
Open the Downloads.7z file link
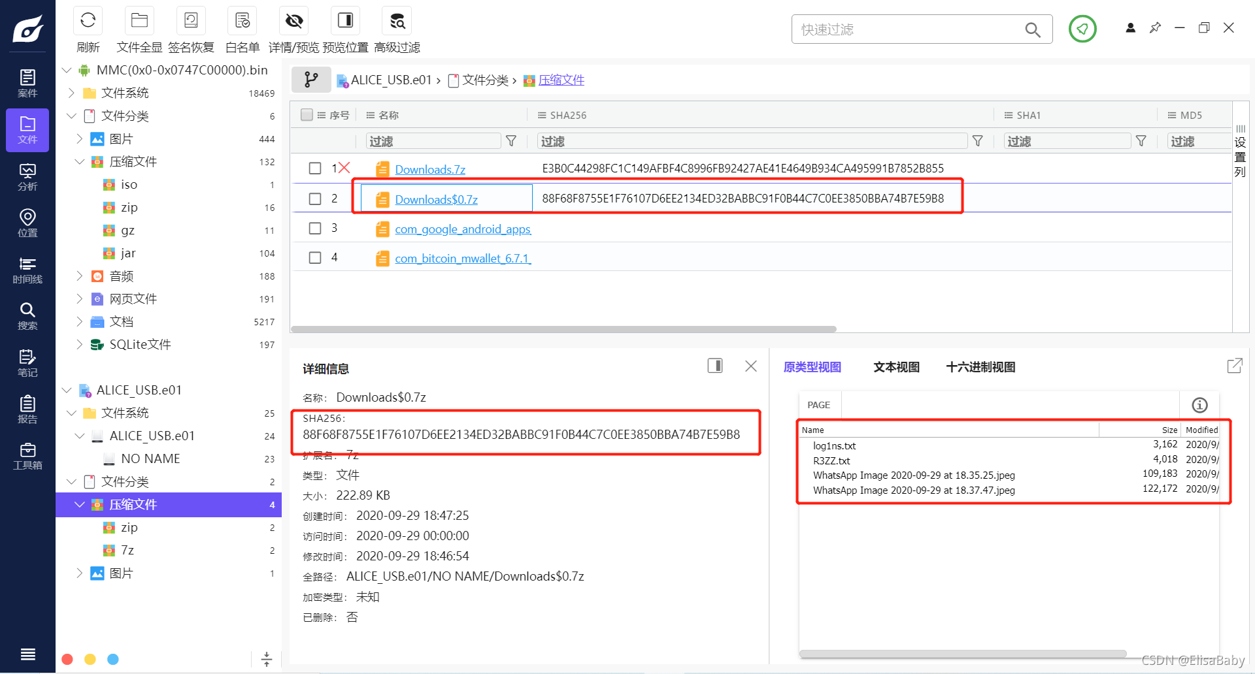[x=430, y=169]
